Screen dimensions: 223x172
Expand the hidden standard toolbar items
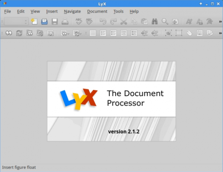(220, 21)
